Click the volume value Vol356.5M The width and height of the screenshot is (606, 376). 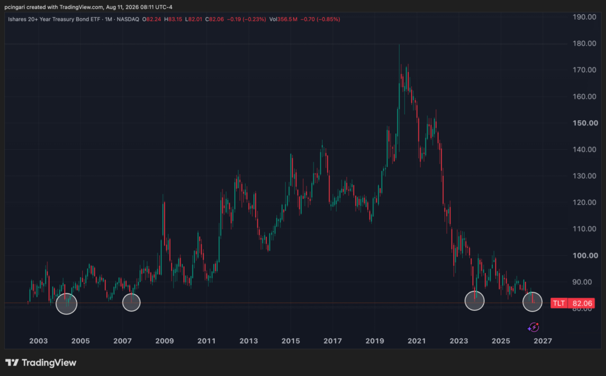click(283, 19)
